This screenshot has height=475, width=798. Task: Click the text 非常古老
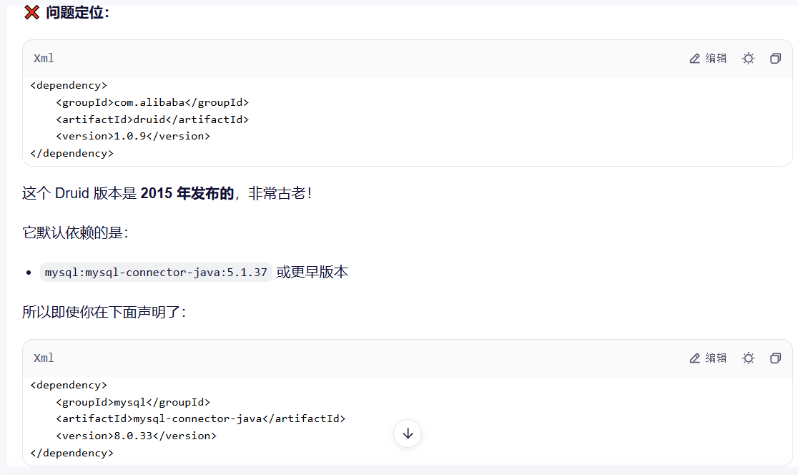[280, 193]
